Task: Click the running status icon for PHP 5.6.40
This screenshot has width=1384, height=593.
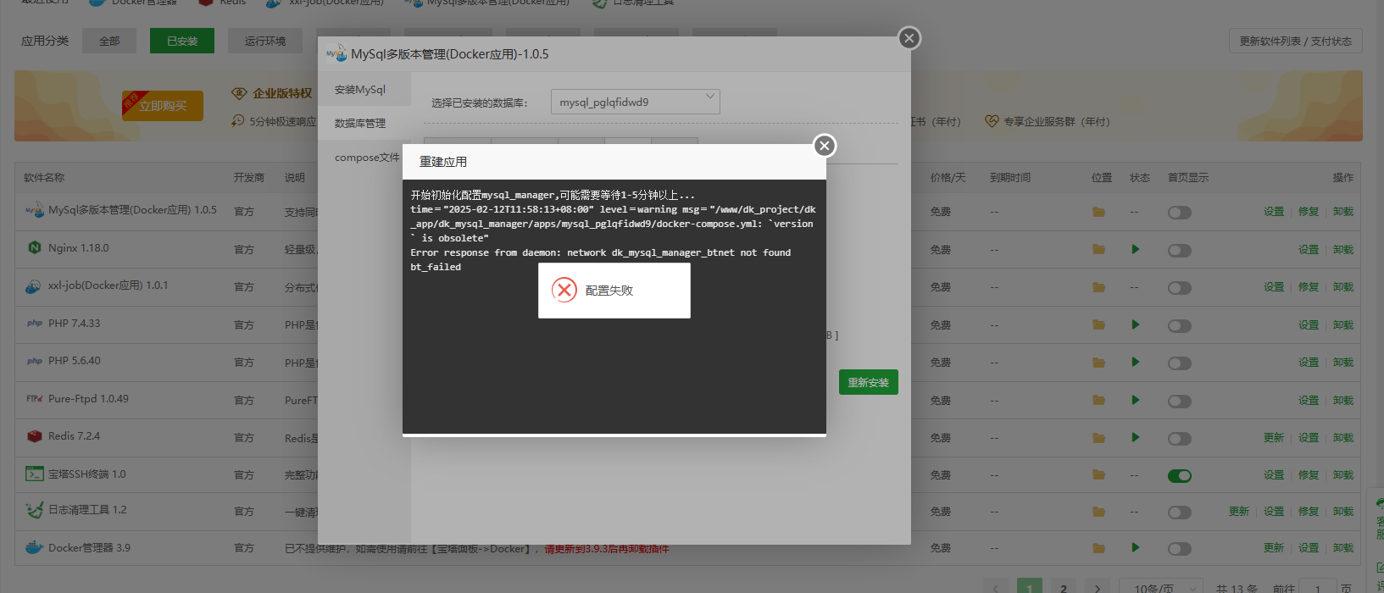Action: click(x=1136, y=362)
